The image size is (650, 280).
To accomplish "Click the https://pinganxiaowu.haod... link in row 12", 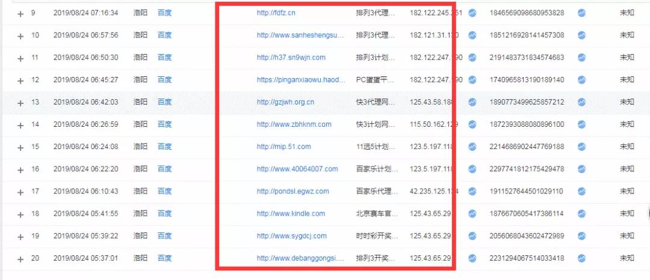I will pos(300,80).
